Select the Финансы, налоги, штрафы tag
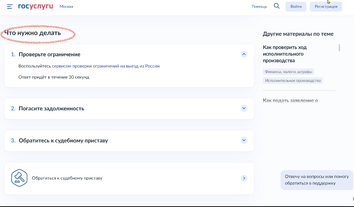The width and height of the screenshot is (354, 207). (x=288, y=72)
